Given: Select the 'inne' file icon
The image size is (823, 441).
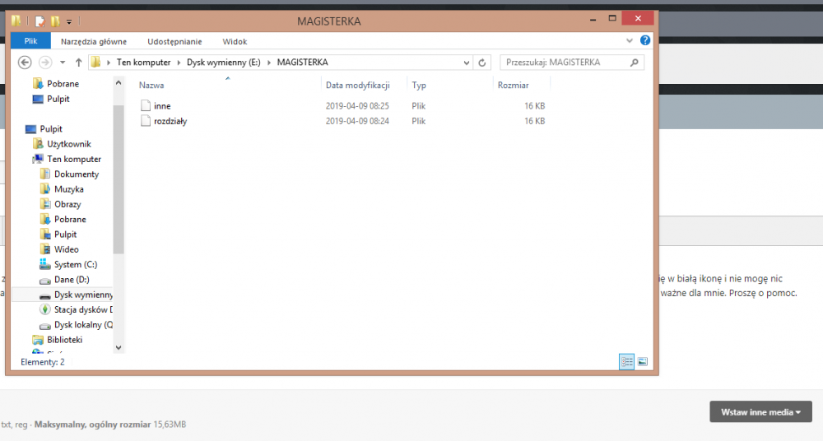Looking at the screenshot, I should coord(146,106).
